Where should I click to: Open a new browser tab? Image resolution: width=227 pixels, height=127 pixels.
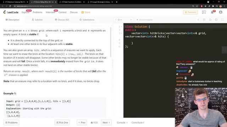click(117, 2)
